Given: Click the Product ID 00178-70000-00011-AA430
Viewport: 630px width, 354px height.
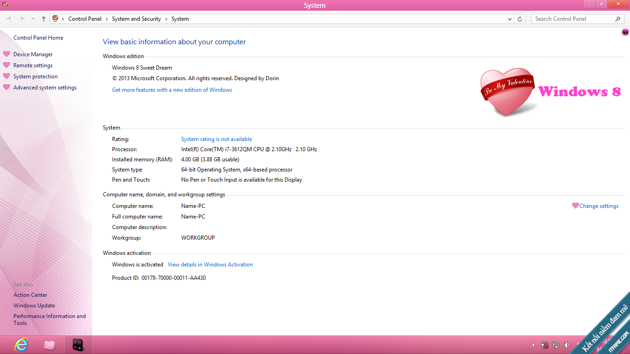Looking at the screenshot, I should point(159,278).
